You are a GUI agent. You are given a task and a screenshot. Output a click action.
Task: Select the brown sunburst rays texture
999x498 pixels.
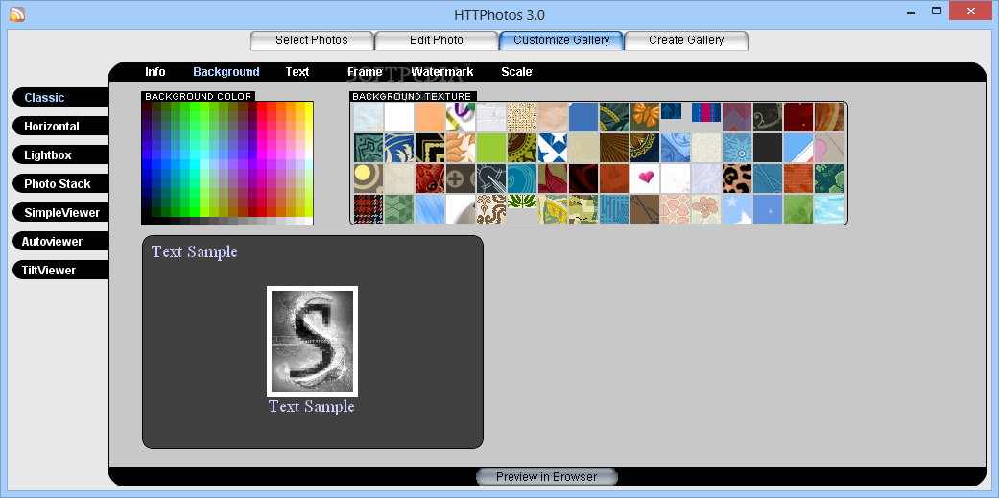615,148
